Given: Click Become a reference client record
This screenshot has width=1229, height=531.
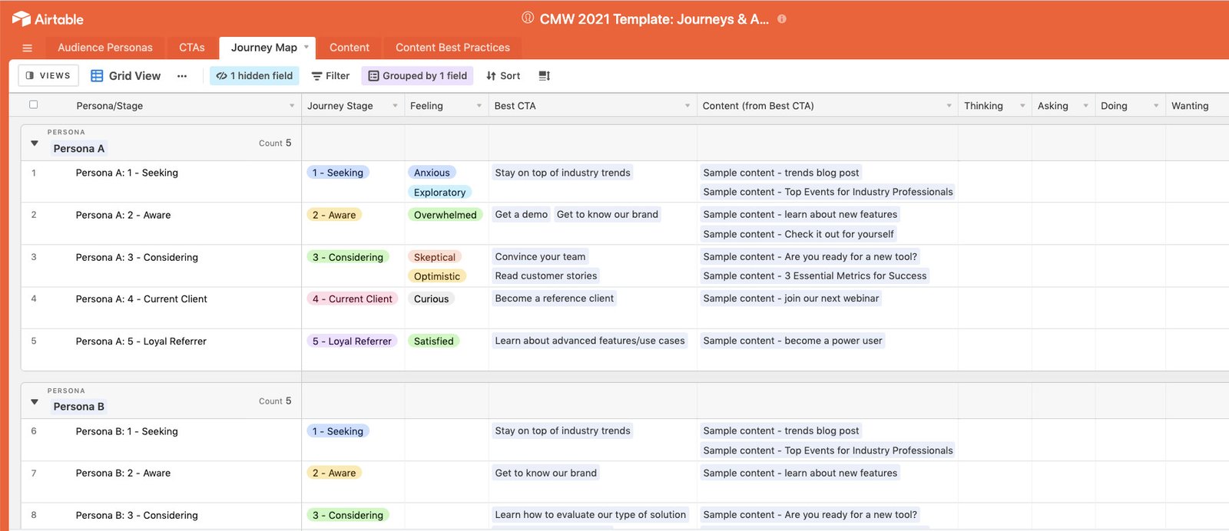Looking at the screenshot, I should [555, 298].
